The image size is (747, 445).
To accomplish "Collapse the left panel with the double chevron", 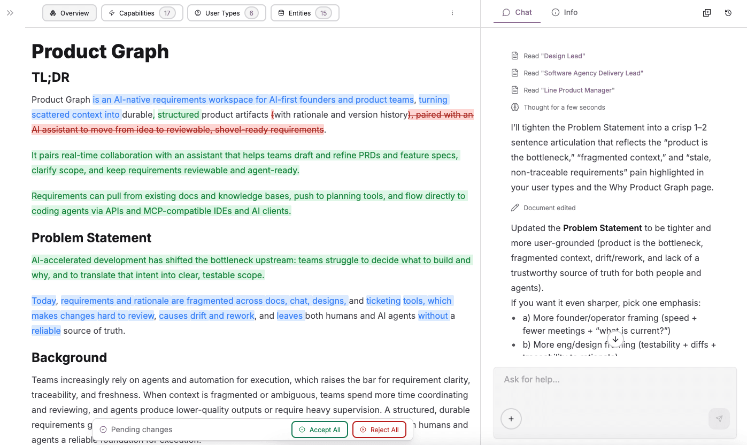I will 10,12.
